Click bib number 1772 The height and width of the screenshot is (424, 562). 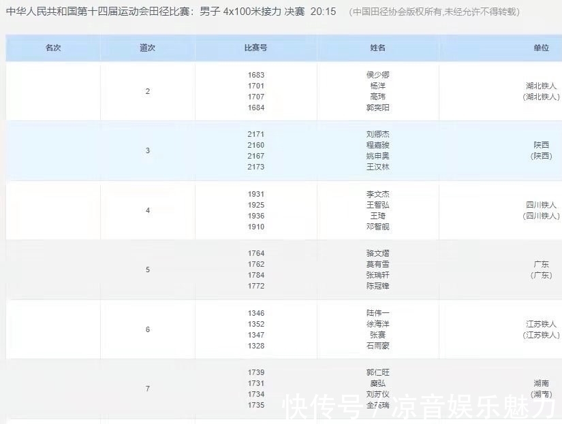pos(256,286)
